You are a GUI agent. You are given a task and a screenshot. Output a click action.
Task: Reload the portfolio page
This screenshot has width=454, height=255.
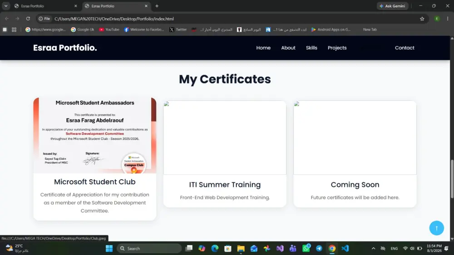28,19
